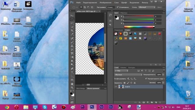The height and width of the screenshot is (110, 195).
Task: Open the opacity slider dropdown
Action: click(x=163, y=75)
